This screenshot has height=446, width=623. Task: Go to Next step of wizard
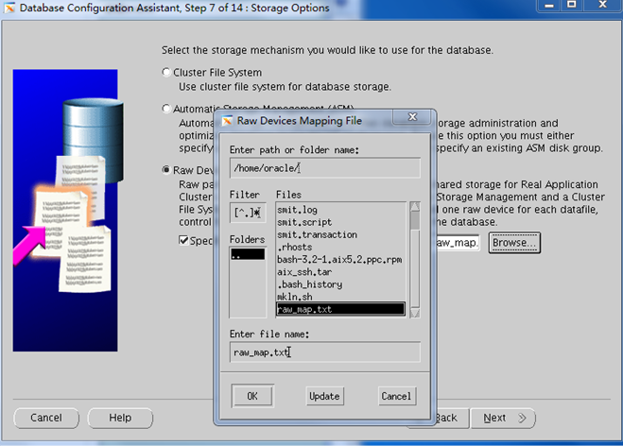coord(503,418)
